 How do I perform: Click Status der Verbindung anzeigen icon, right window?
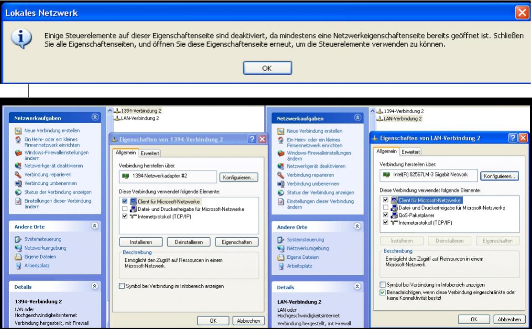tap(280, 193)
